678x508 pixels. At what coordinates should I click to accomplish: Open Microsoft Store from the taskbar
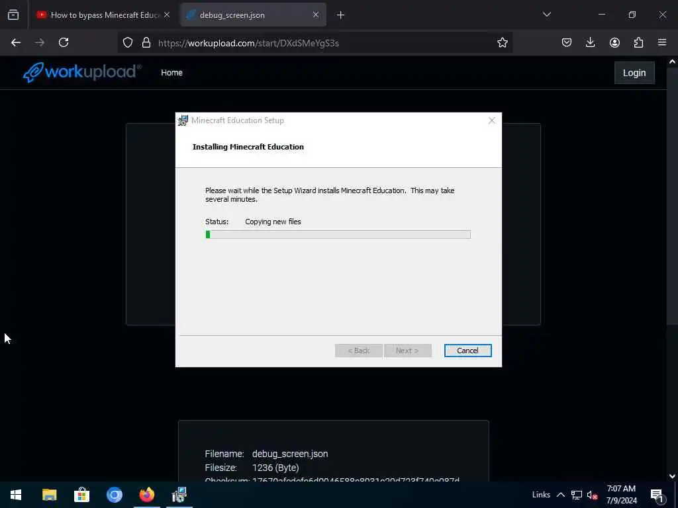(x=81, y=495)
